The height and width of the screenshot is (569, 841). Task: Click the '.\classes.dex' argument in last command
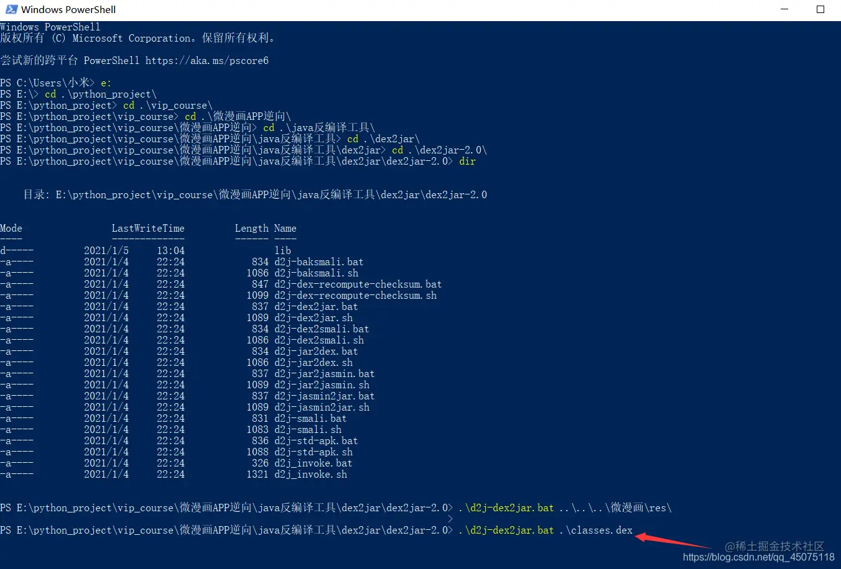pyautogui.click(x=596, y=530)
